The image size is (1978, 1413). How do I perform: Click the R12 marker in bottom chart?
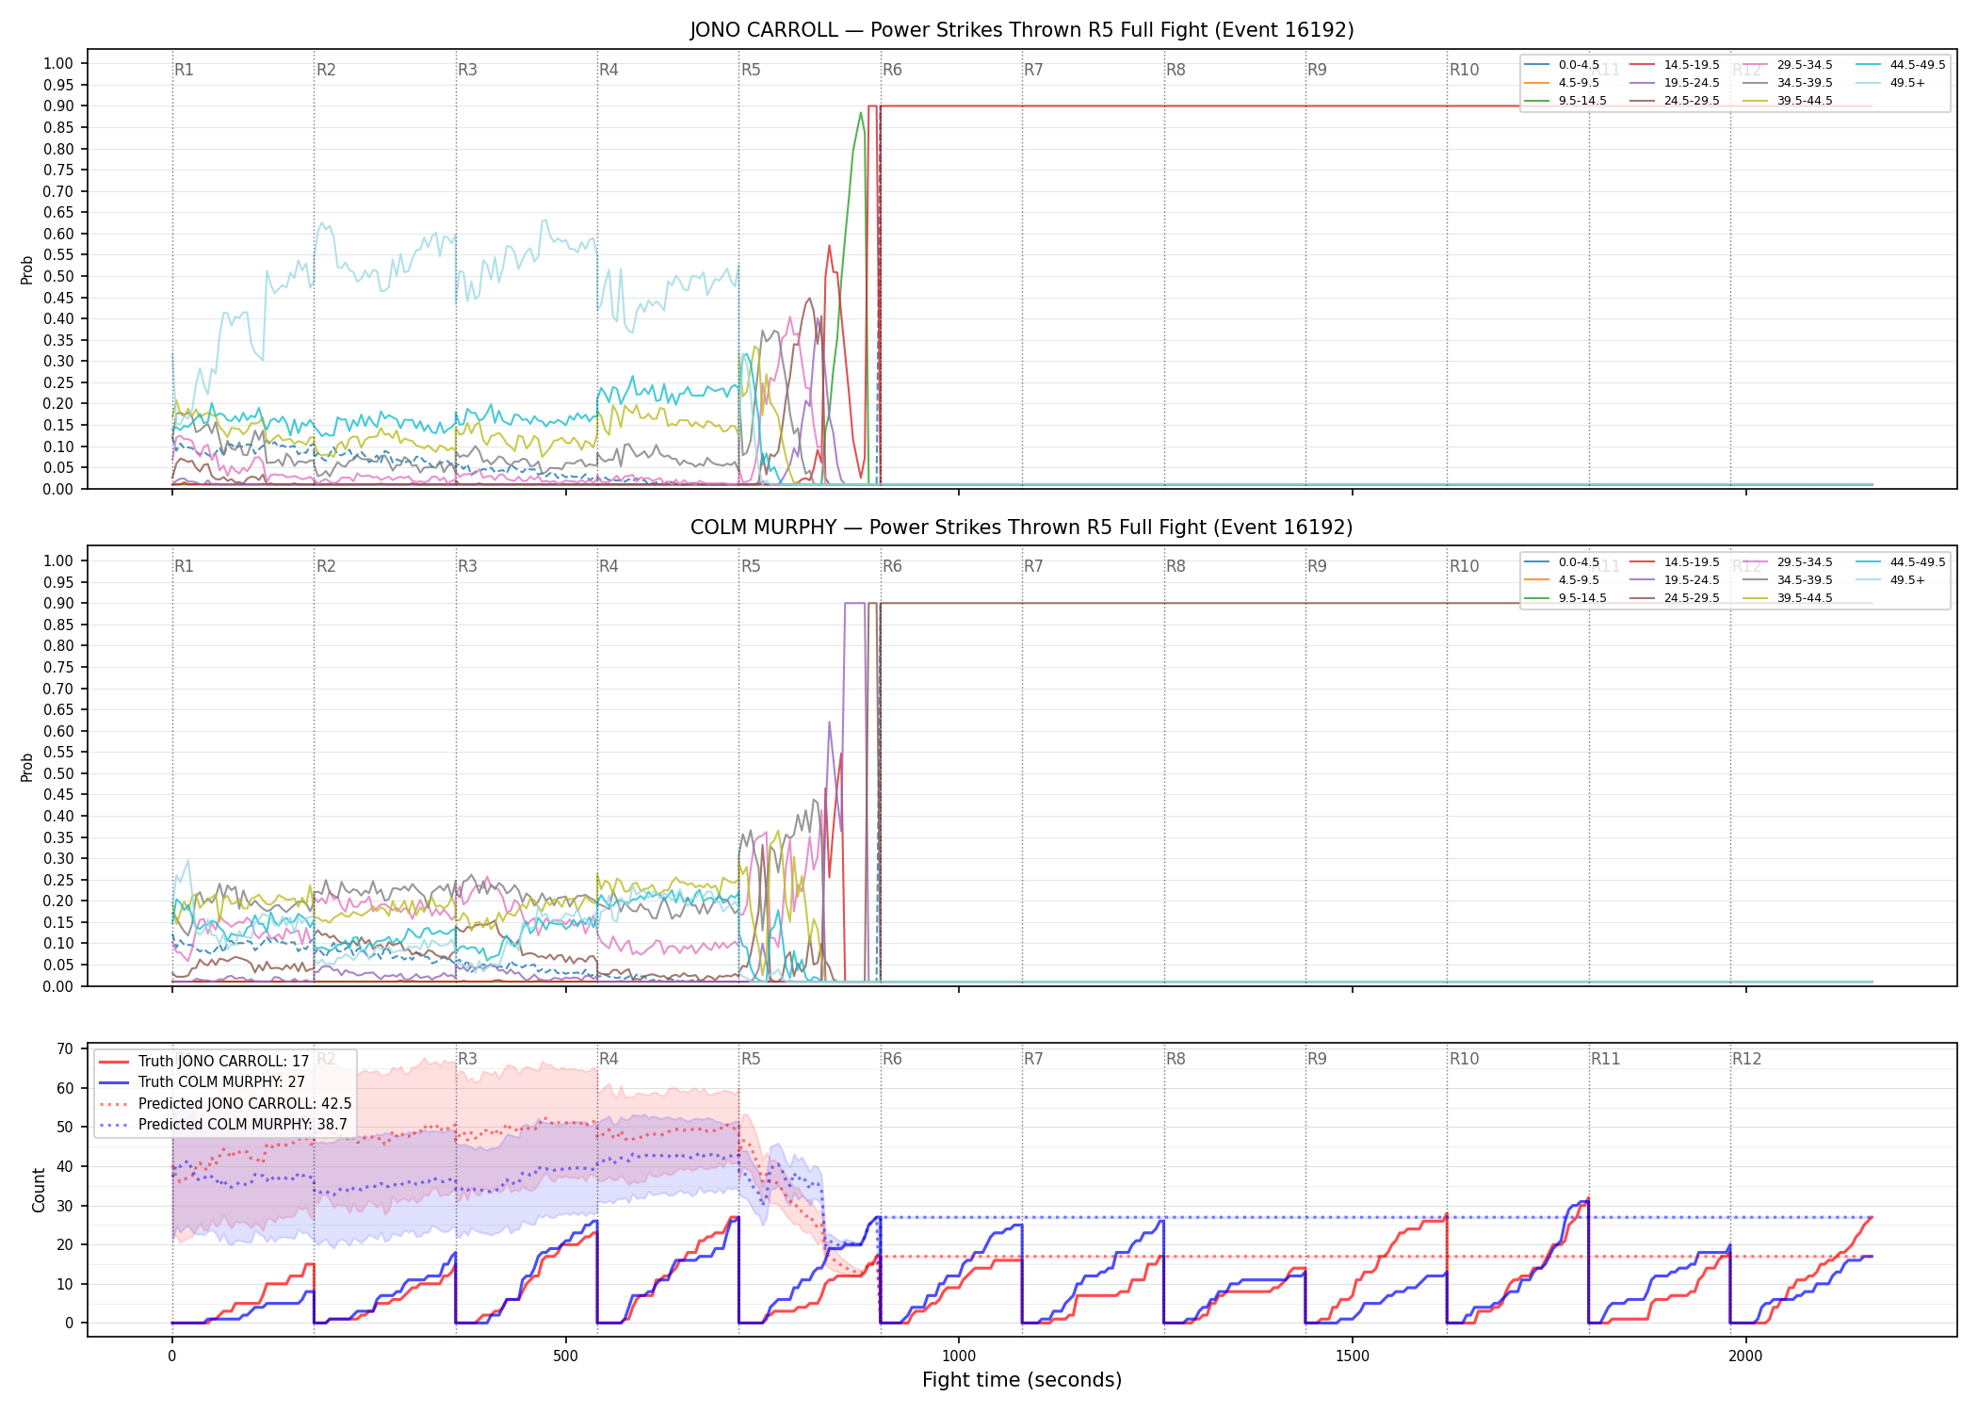[1746, 1059]
